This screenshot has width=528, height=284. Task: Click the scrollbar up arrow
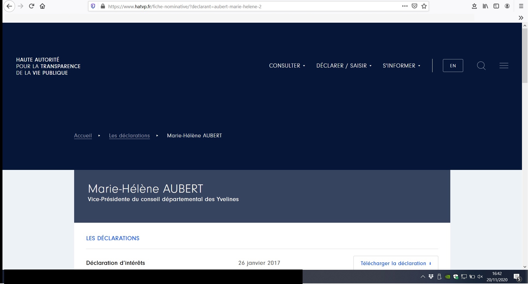tap(525, 25)
